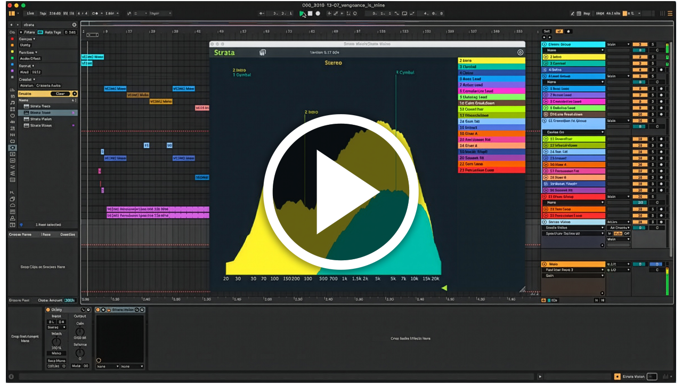Image resolution: width=682 pixels, height=384 pixels.
Task: Open the preset icon next to Strata logo
Action: [262, 52]
